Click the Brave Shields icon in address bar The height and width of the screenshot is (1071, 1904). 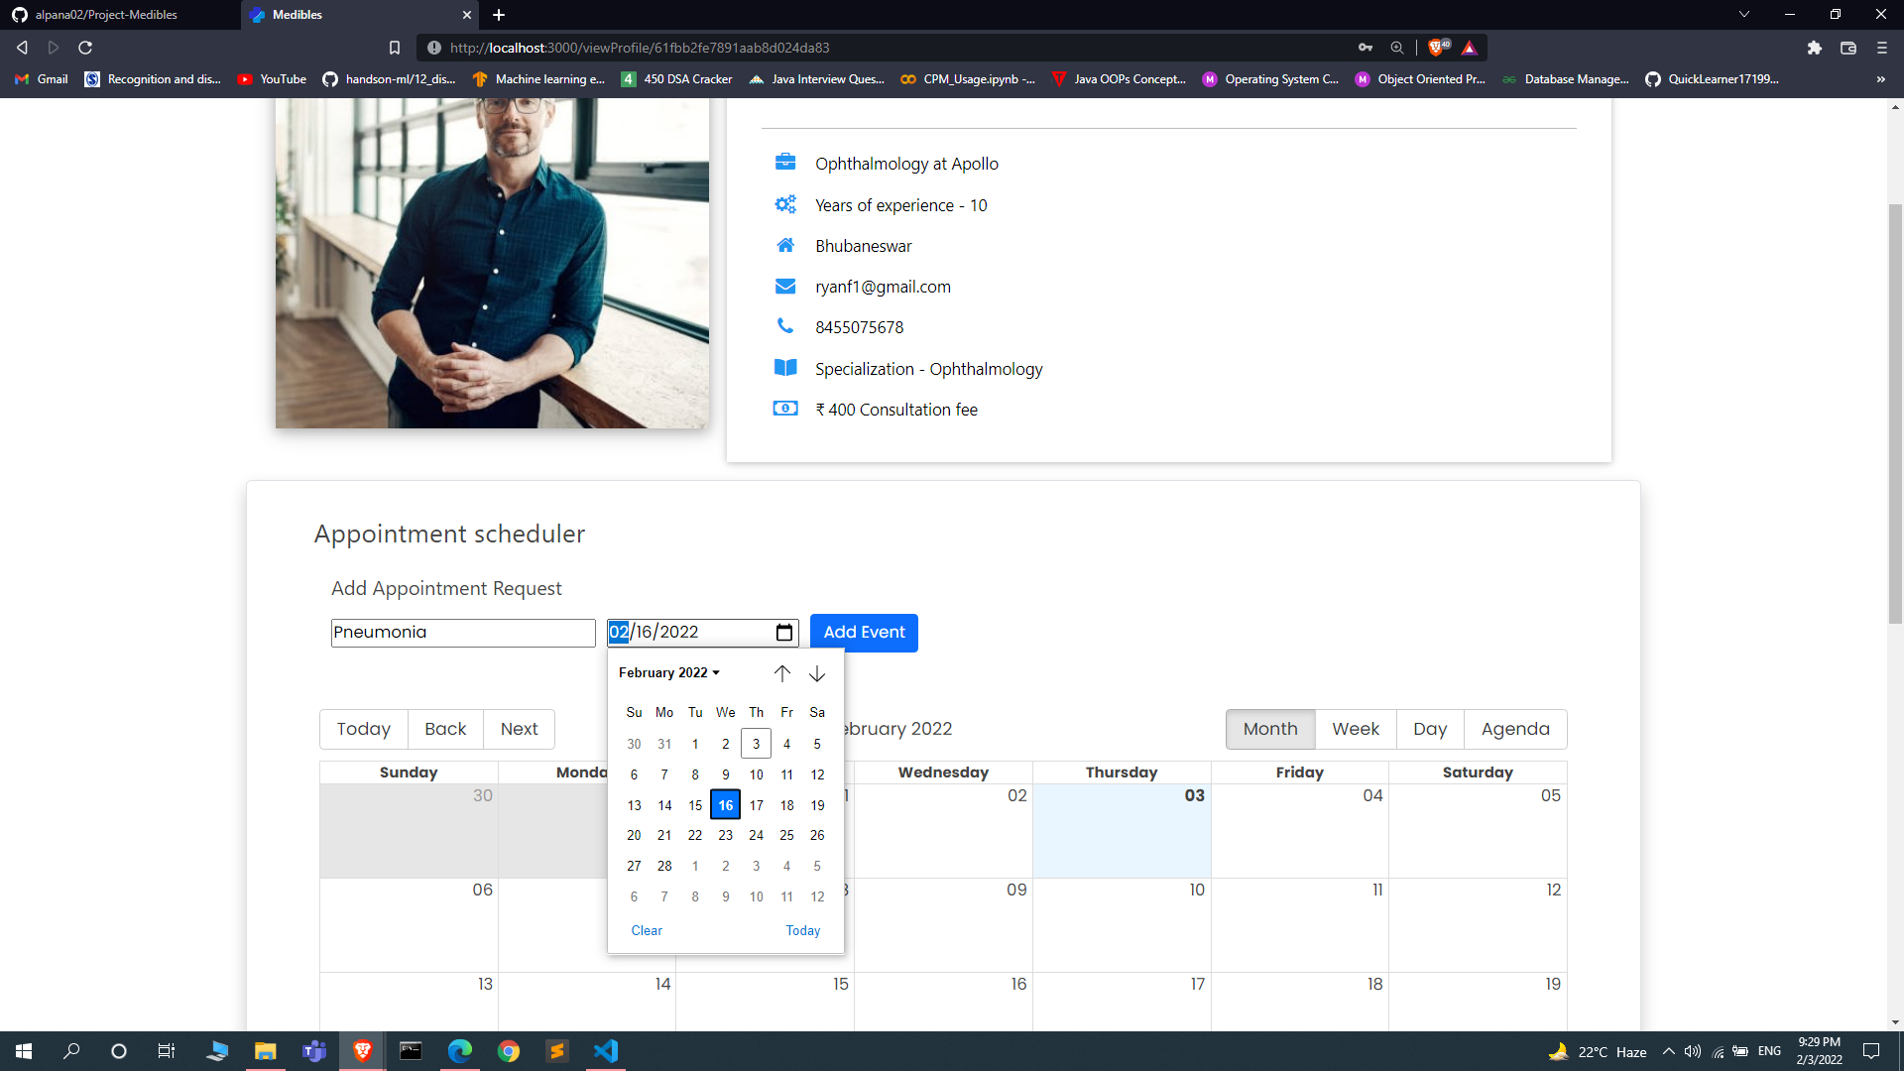(1437, 48)
